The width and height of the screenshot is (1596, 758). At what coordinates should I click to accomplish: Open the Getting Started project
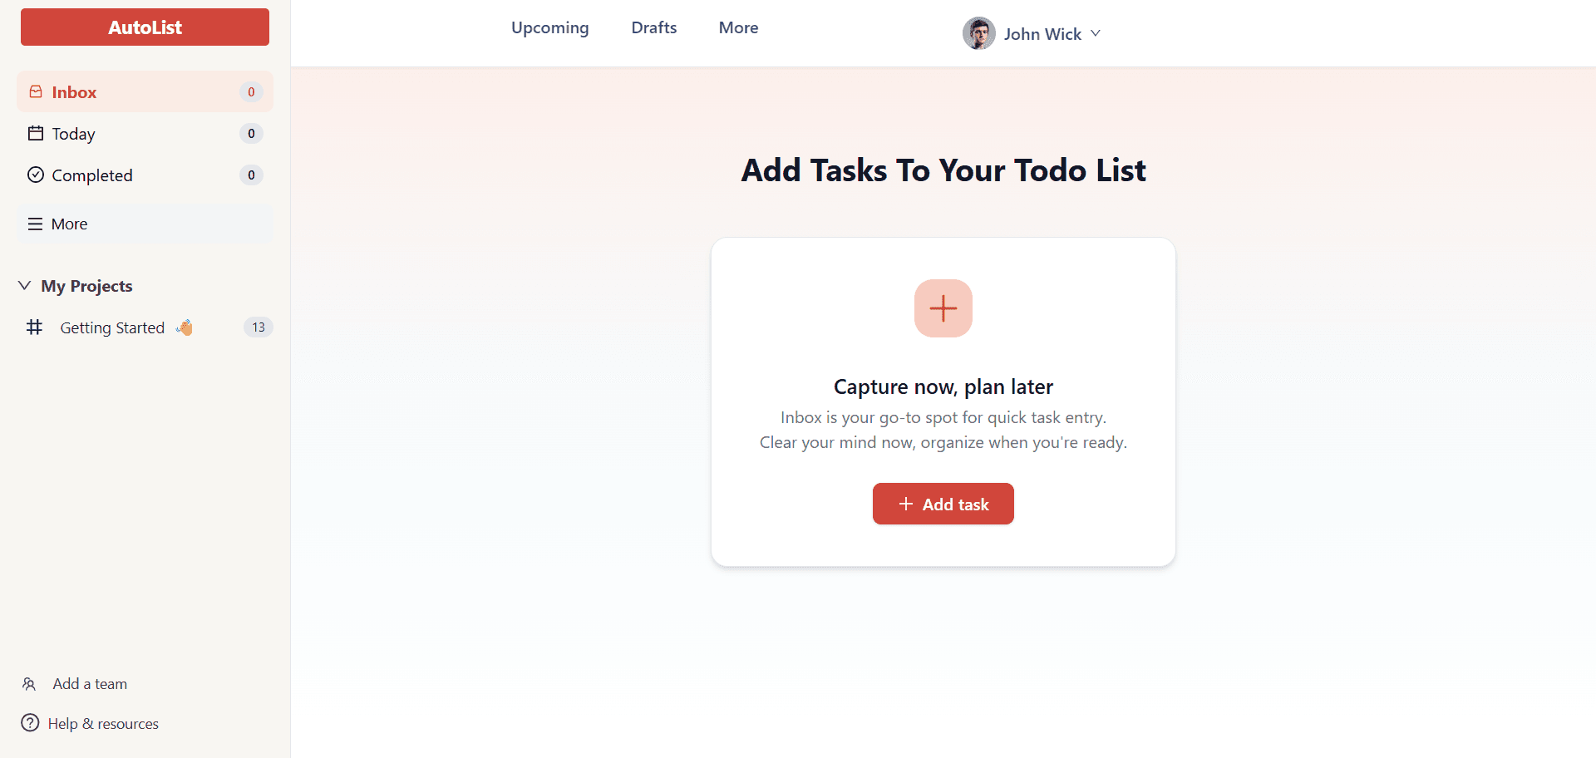(112, 327)
